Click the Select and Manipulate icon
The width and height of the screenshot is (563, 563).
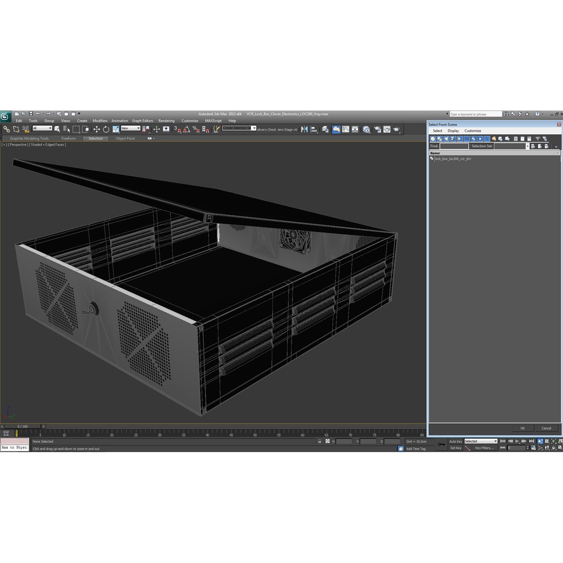click(x=156, y=129)
